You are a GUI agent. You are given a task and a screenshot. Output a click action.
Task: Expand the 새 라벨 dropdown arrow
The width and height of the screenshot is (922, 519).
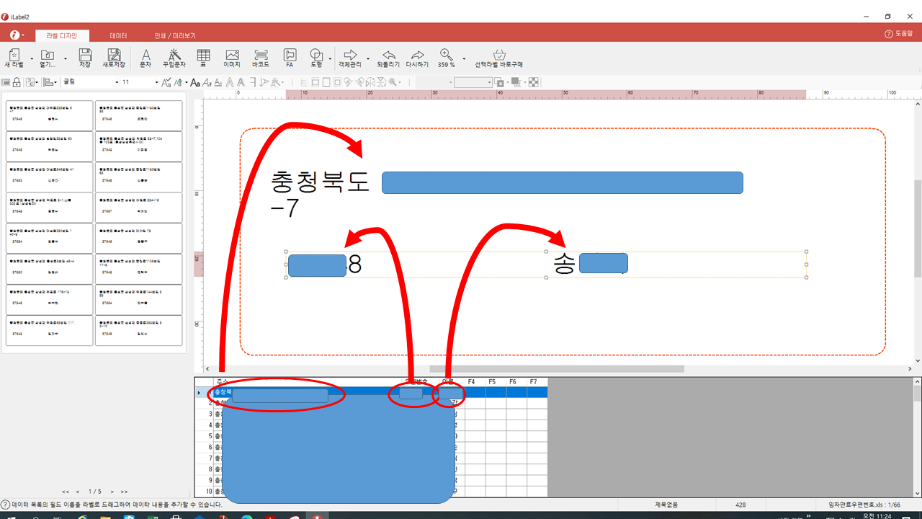tap(32, 58)
